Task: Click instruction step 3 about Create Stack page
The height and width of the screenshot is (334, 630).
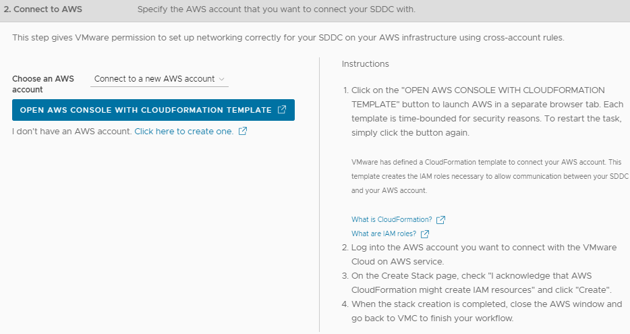Action: 477,283
